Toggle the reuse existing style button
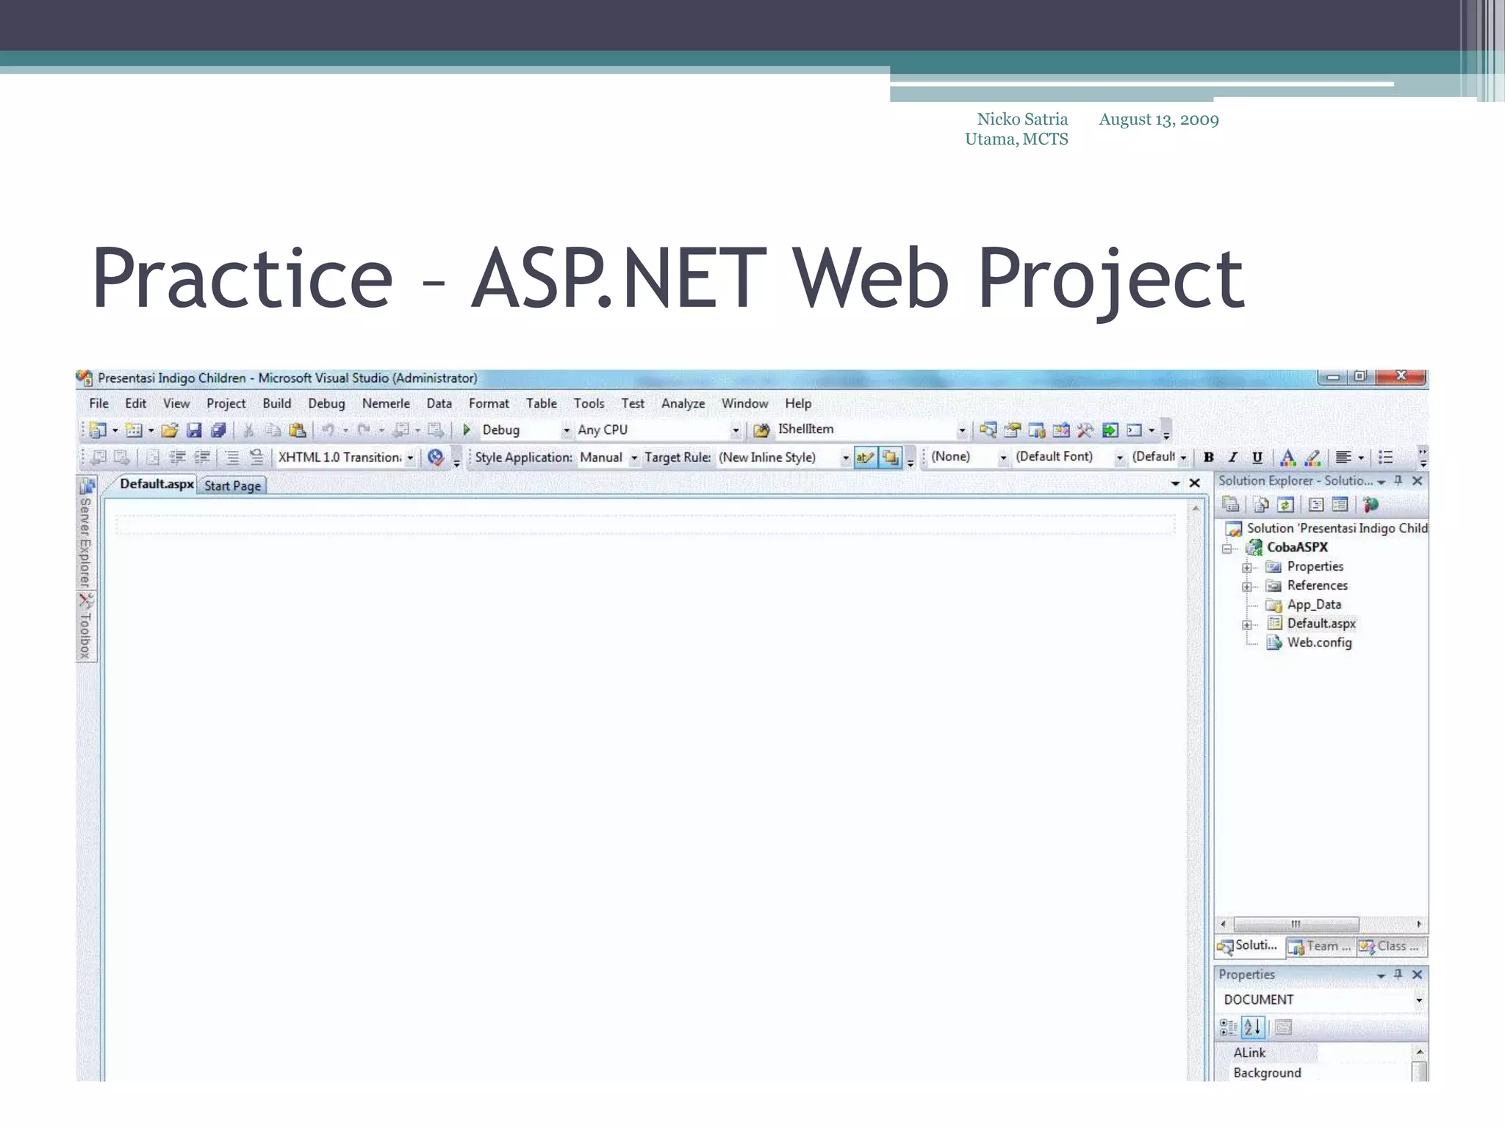The width and height of the screenshot is (1505, 1128). tap(891, 458)
